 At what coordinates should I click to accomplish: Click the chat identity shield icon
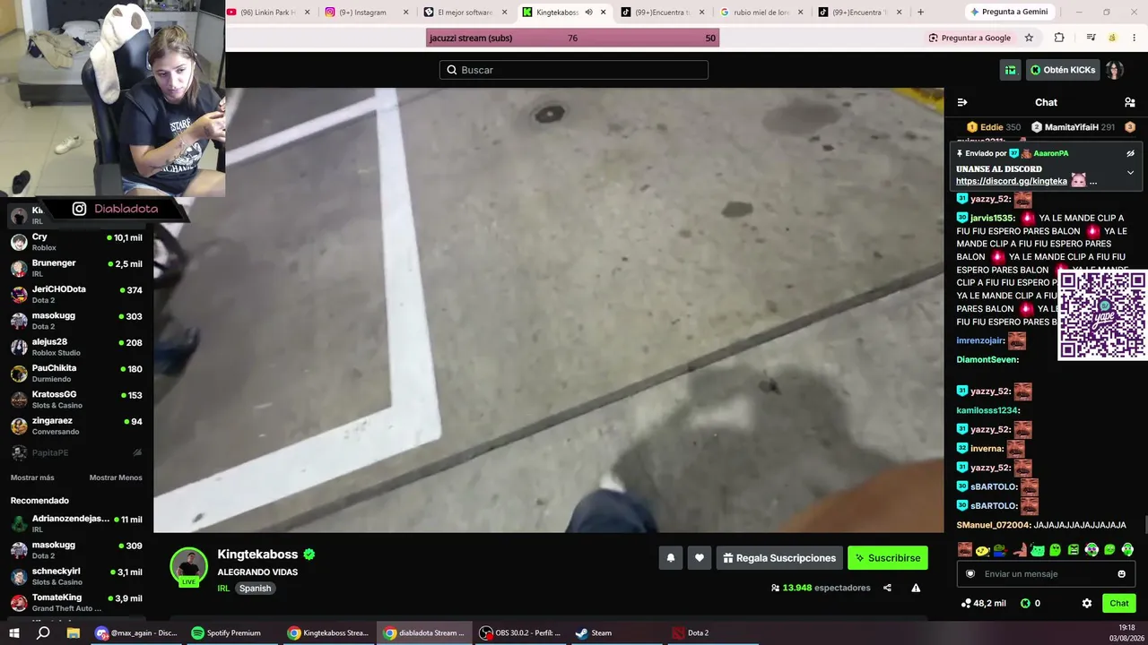(x=970, y=573)
